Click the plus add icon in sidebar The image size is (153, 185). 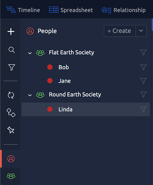tap(11, 31)
